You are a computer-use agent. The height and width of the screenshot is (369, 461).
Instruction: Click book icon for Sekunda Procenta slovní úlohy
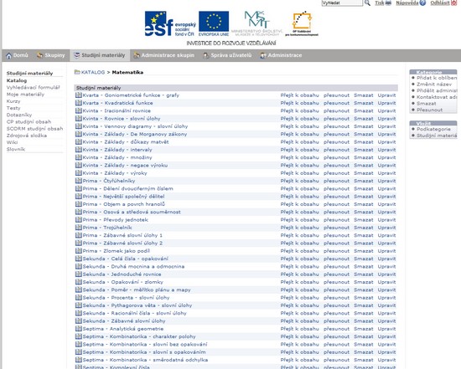pyautogui.click(x=79, y=297)
